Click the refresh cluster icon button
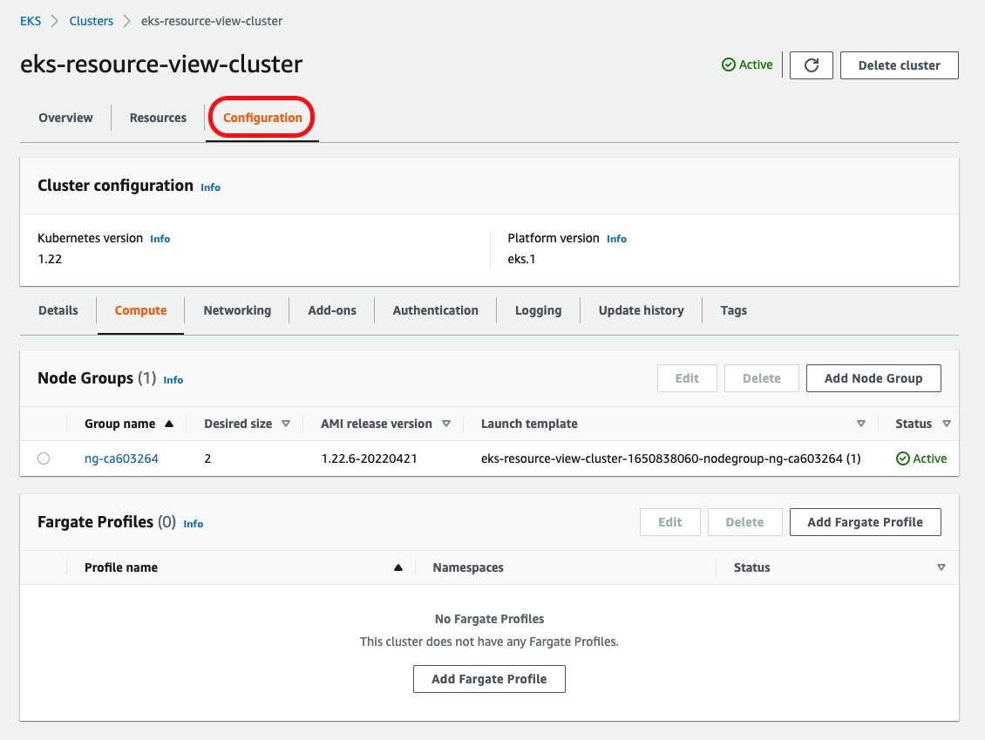Viewport: 985px width, 740px height. coord(811,65)
